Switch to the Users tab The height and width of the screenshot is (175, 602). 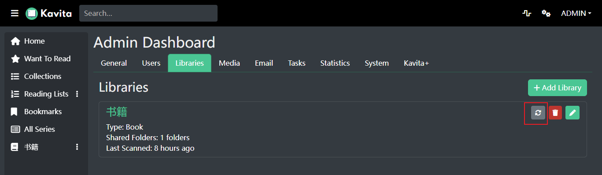[x=151, y=63]
